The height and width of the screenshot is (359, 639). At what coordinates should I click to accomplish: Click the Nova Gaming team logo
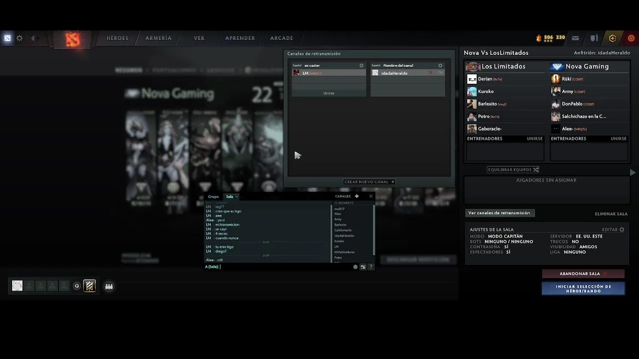coord(557,66)
